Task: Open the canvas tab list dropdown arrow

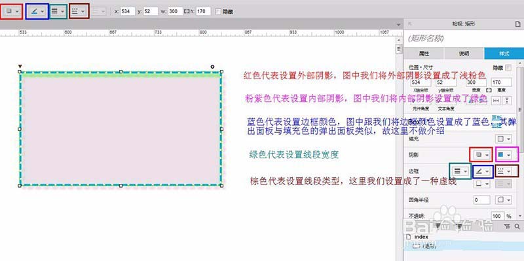Action: click(398, 25)
